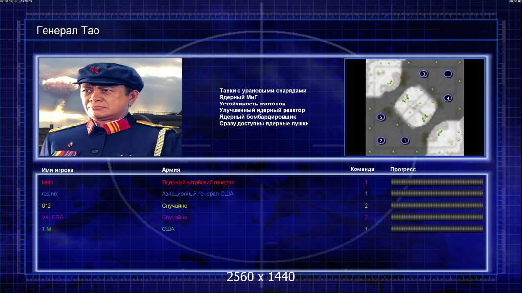The height and width of the screenshot is (293, 522).
Task: Click start position marker 3
Action: (424, 74)
